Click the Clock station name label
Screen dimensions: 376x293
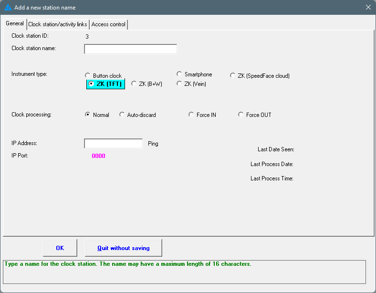point(33,48)
